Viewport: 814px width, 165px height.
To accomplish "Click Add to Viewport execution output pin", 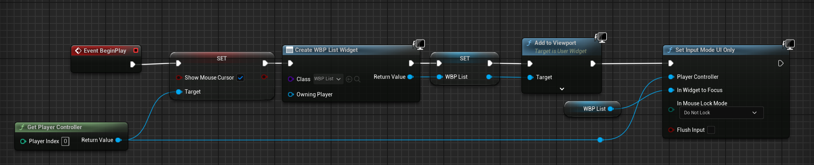I will click(593, 64).
